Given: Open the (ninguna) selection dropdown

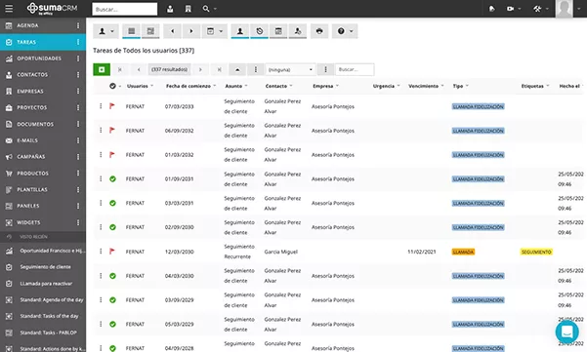Looking at the screenshot, I should tap(290, 69).
